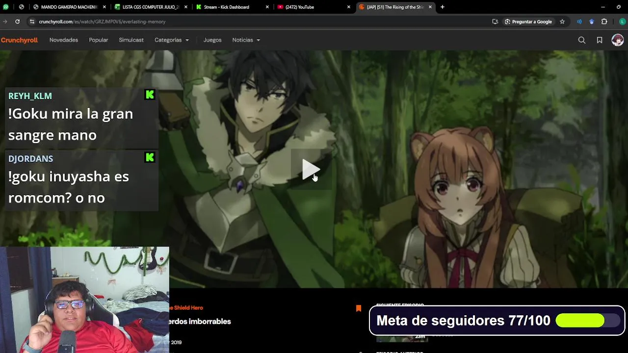Install app icon in the address bar
This screenshot has width=628, height=353.
point(495,22)
